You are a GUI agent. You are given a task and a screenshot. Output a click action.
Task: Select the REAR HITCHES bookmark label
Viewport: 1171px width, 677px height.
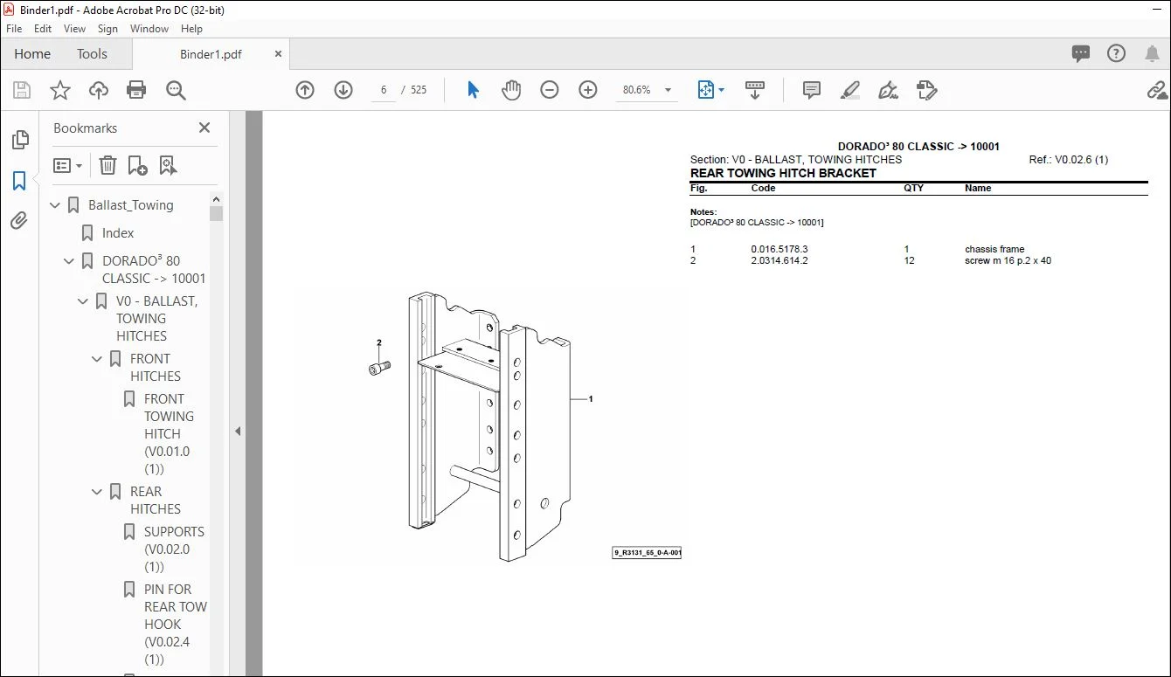tap(156, 501)
